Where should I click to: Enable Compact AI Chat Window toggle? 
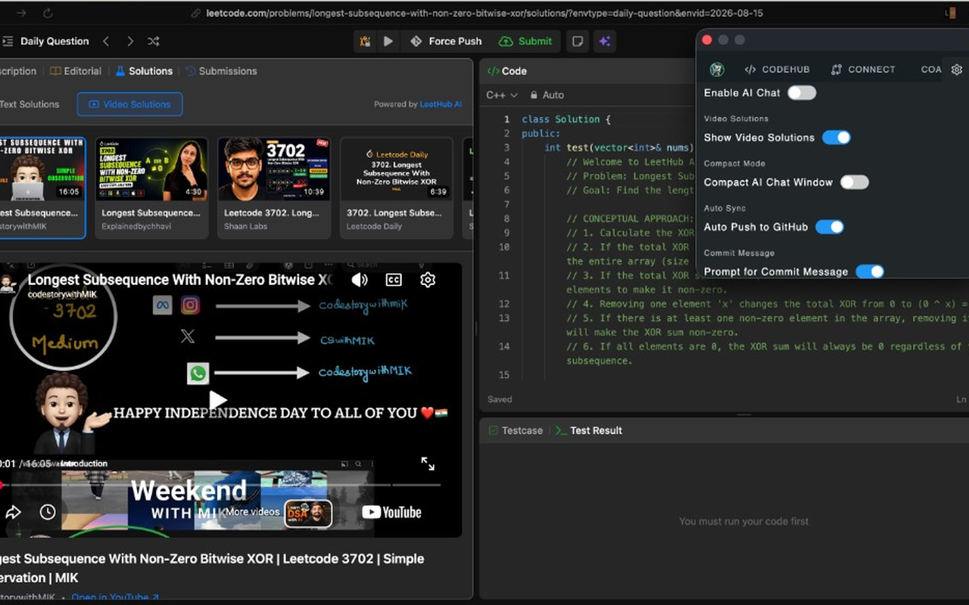click(855, 182)
